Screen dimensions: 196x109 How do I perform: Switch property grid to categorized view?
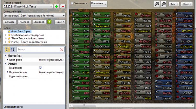click(8, 49)
